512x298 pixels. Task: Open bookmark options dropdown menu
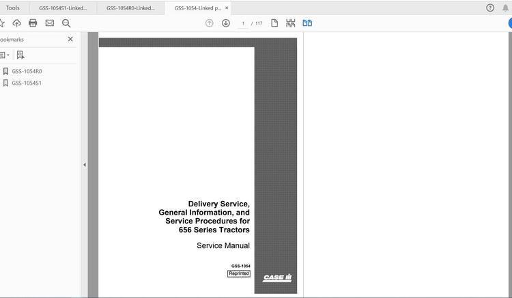click(x=5, y=55)
